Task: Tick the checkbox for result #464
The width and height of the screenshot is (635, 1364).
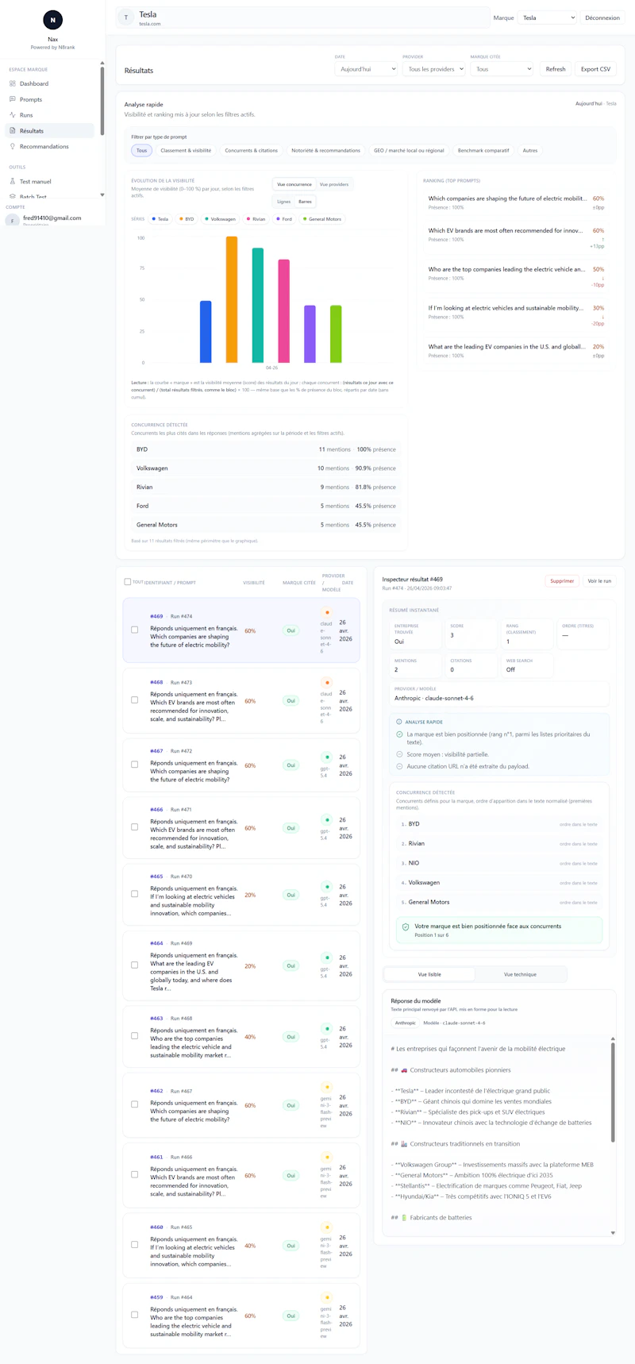Action: (x=134, y=965)
